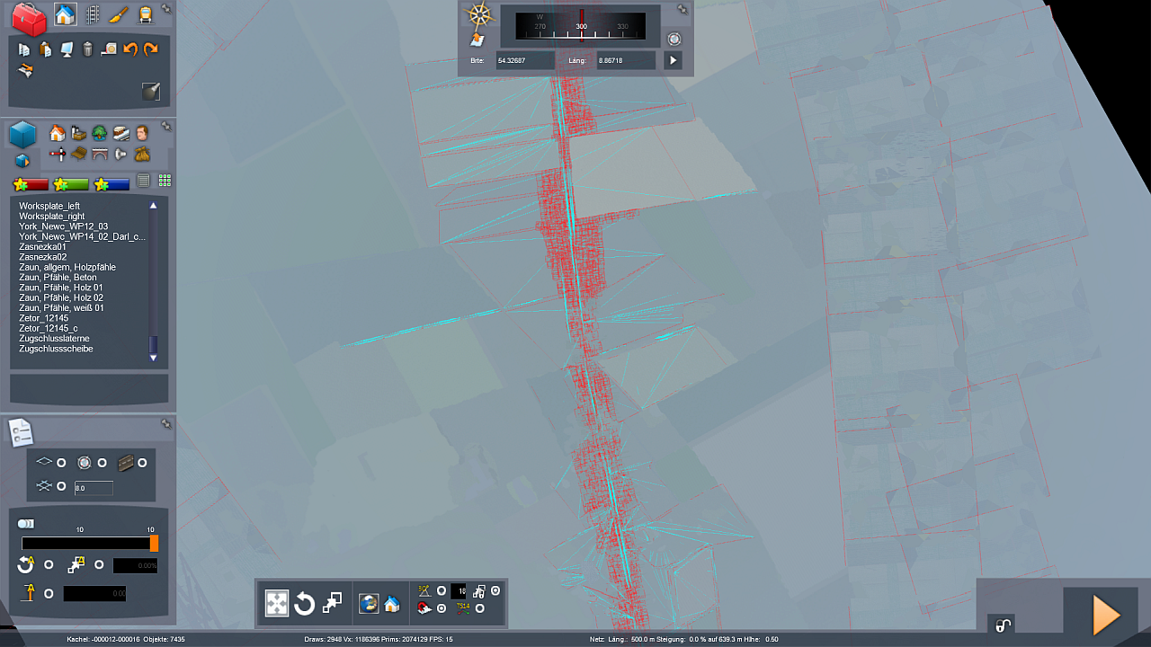Select the wooden bench category
The height and width of the screenshot is (647, 1151).
[x=78, y=155]
